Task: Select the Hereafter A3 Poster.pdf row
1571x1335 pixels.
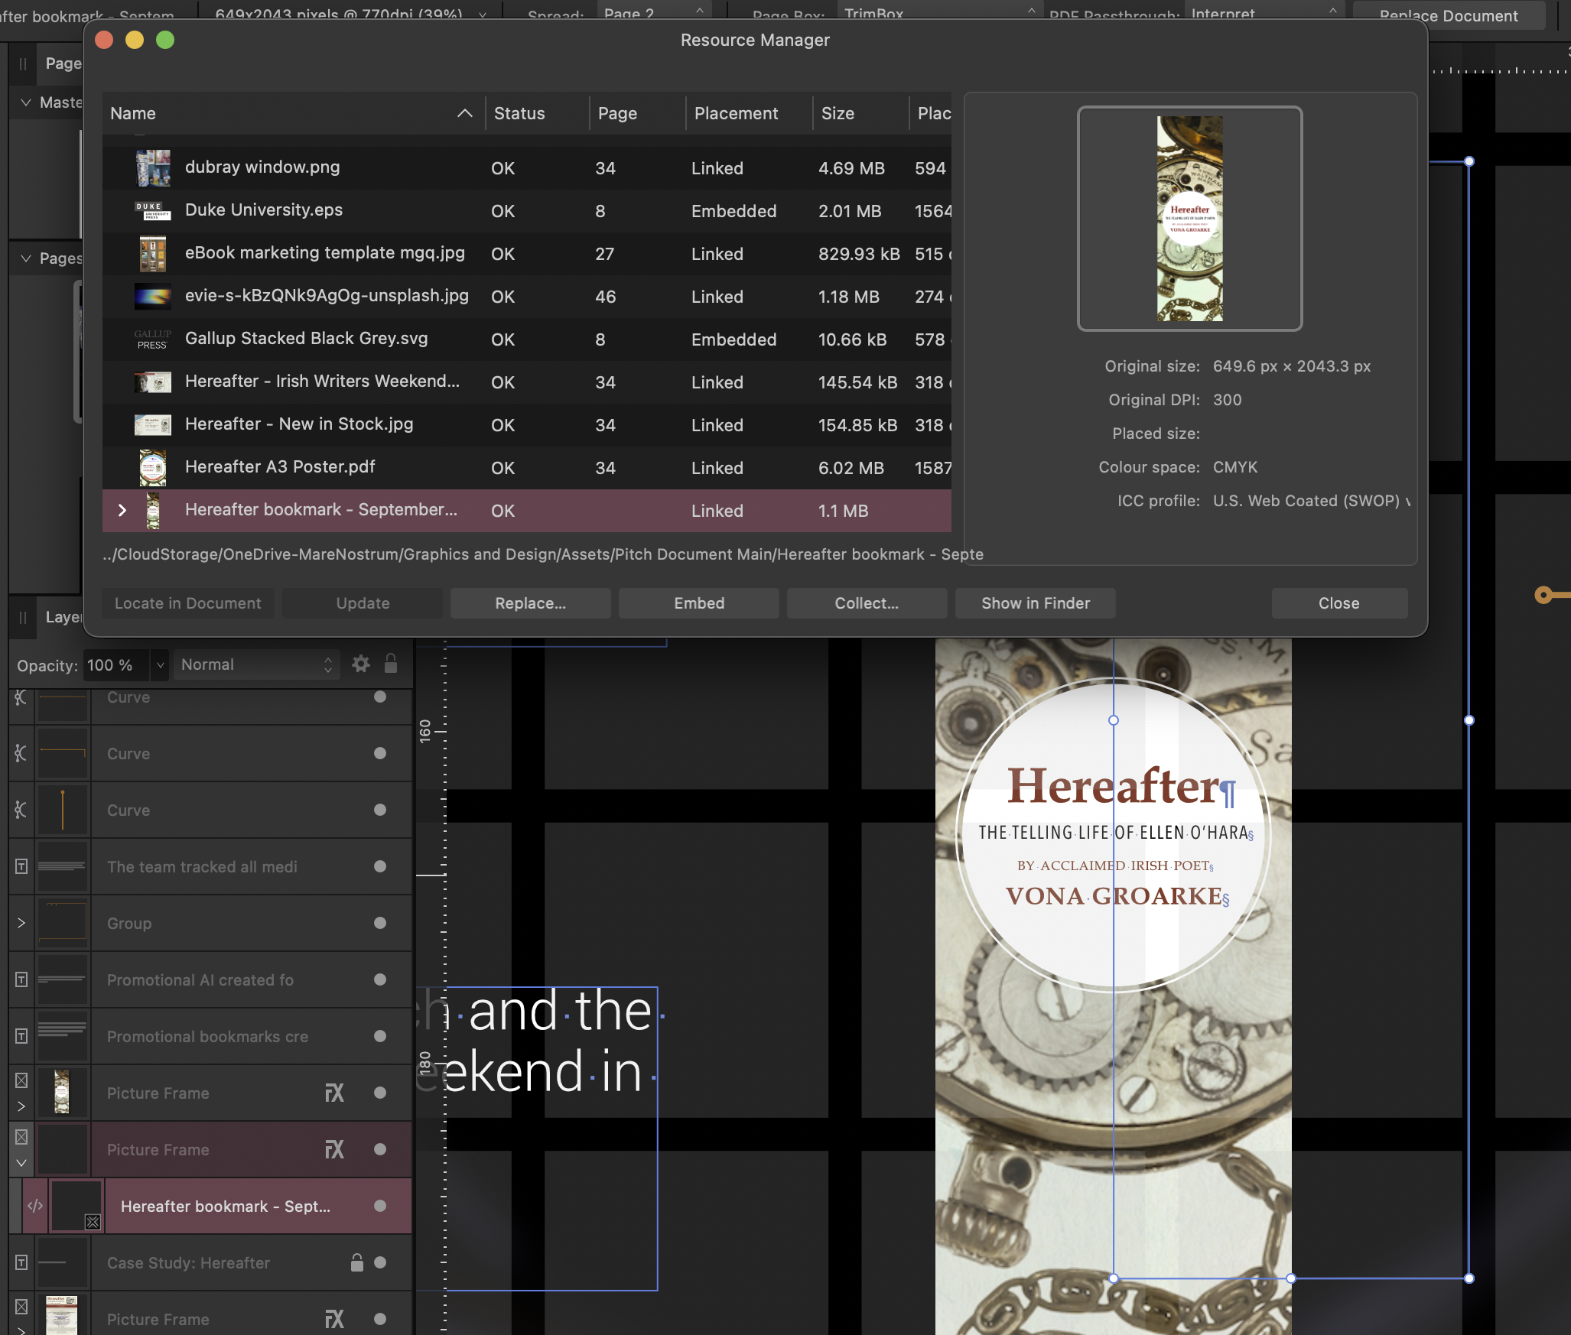Action: [x=527, y=468]
